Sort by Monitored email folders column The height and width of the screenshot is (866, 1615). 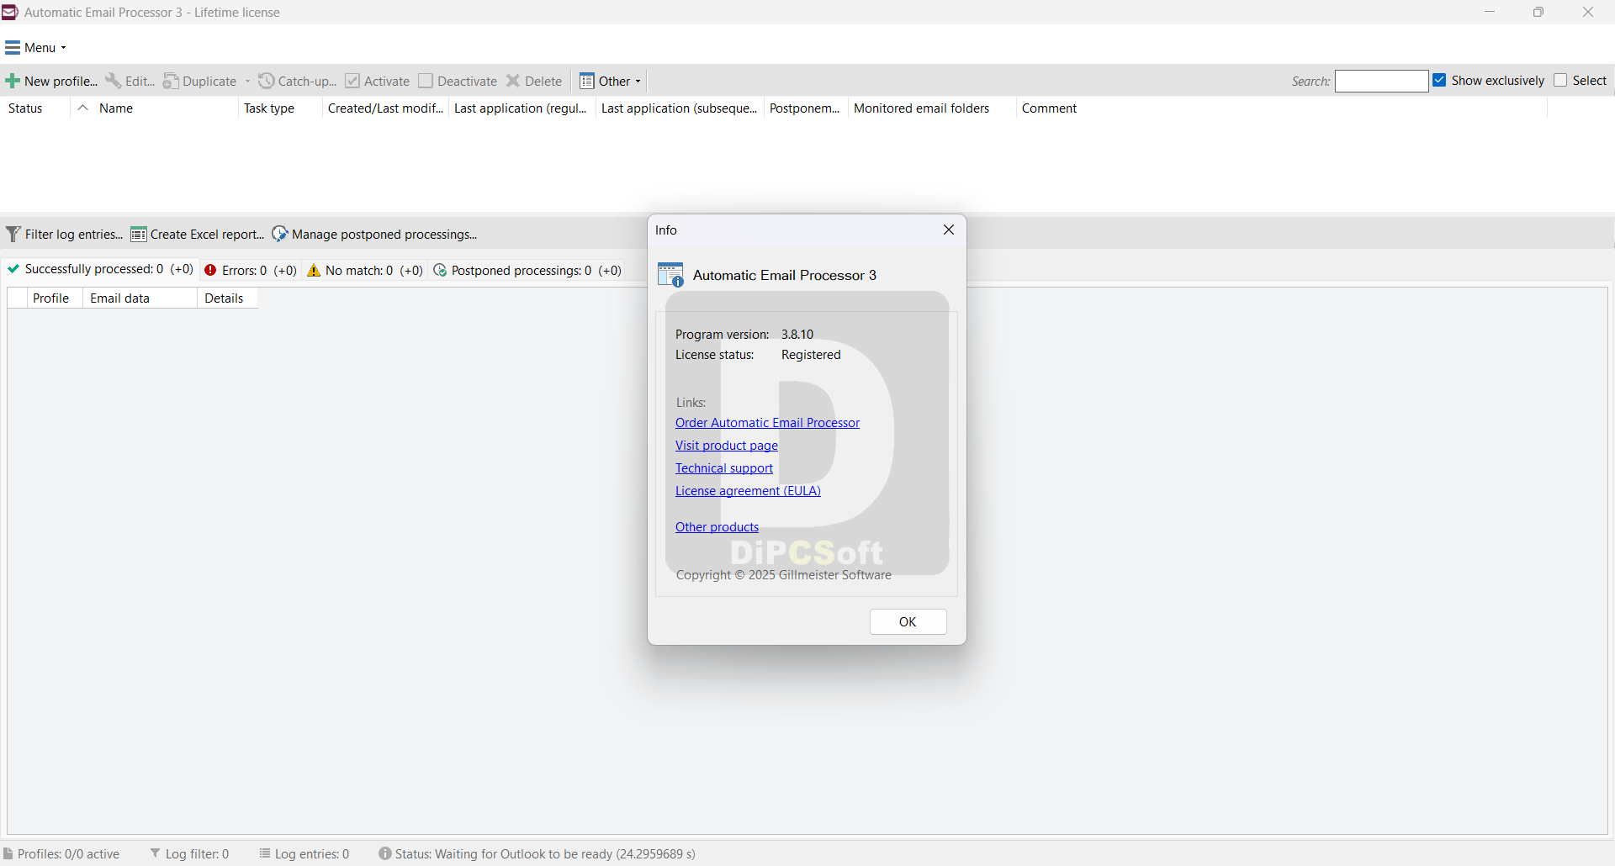tap(932, 108)
